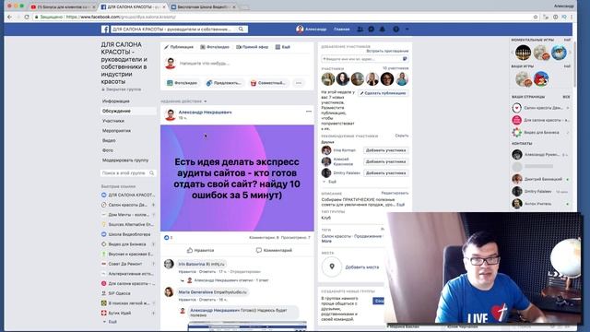Open Бутик Идей quick link

click(119, 314)
